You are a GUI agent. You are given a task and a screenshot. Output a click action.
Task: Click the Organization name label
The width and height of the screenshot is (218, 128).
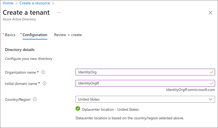point(20,72)
